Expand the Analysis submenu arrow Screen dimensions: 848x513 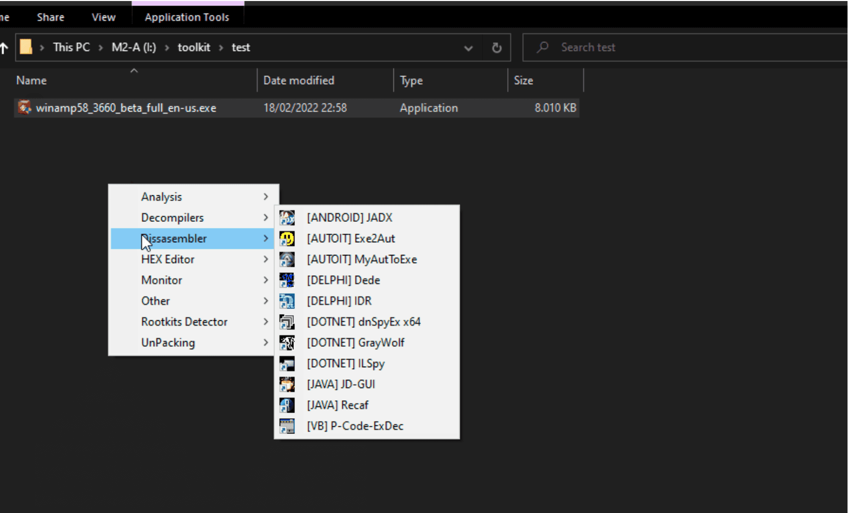266,197
